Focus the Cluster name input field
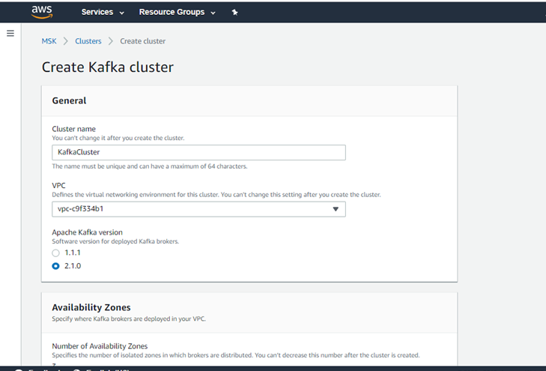546x371 pixels. (x=198, y=152)
